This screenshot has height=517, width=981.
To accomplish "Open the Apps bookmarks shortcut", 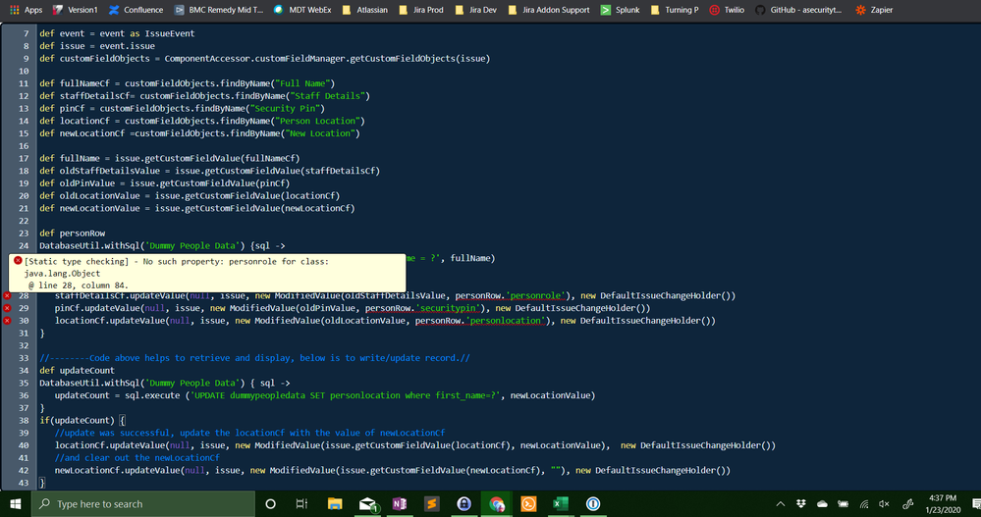I will pos(25,10).
